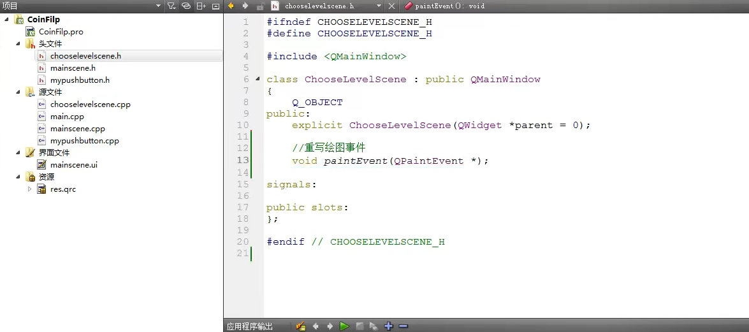
Task: Close the chooselevelscene.h document
Action: click(391, 6)
